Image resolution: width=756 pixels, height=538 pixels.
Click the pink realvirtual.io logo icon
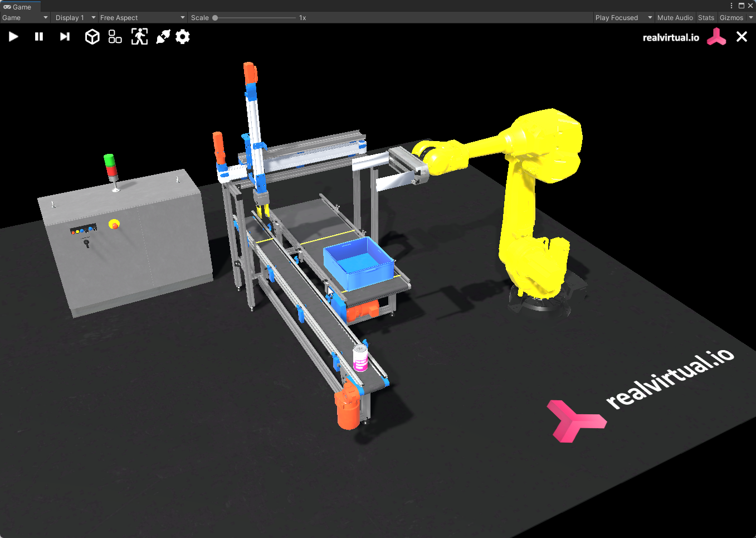click(x=716, y=37)
